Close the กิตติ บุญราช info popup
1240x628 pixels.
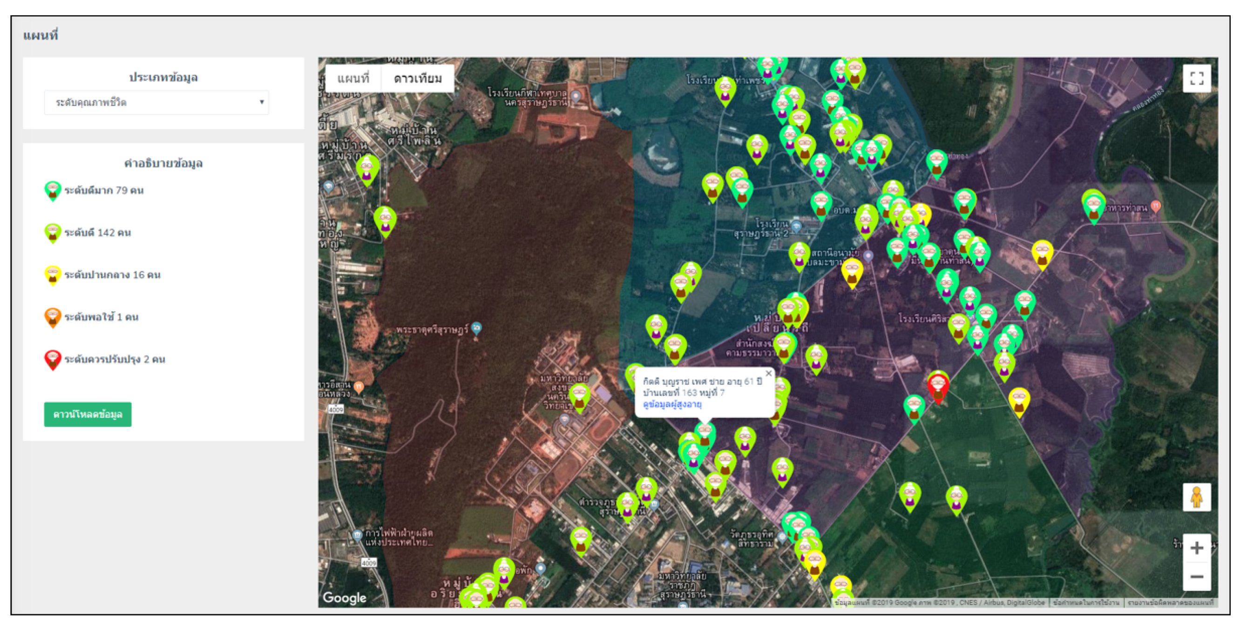pyautogui.click(x=768, y=373)
